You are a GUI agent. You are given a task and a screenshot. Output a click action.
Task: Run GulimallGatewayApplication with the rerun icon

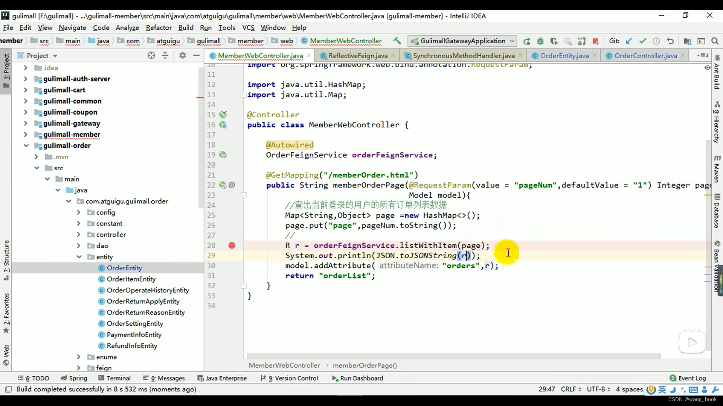(x=526, y=41)
